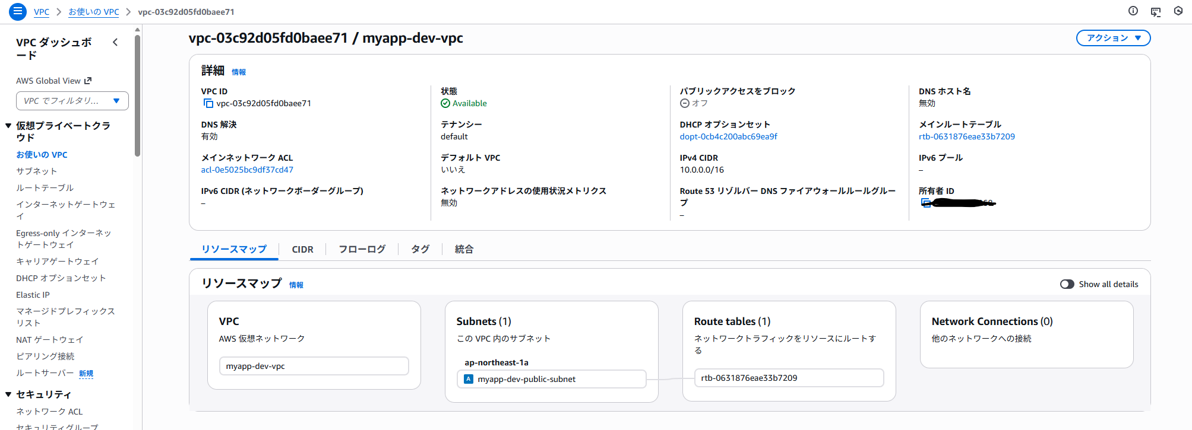The image size is (1192, 430).
Task: Open main route table rtb-0631876eae33b7209 link
Action: coord(967,136)
